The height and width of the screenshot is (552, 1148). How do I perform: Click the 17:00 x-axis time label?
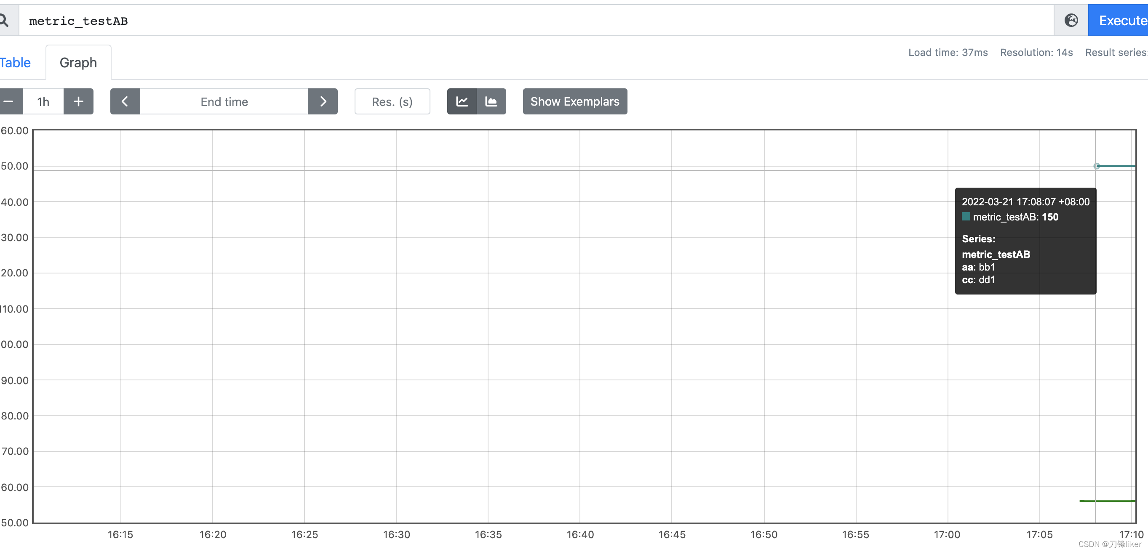pyautogui.click(x=947, y=534)
